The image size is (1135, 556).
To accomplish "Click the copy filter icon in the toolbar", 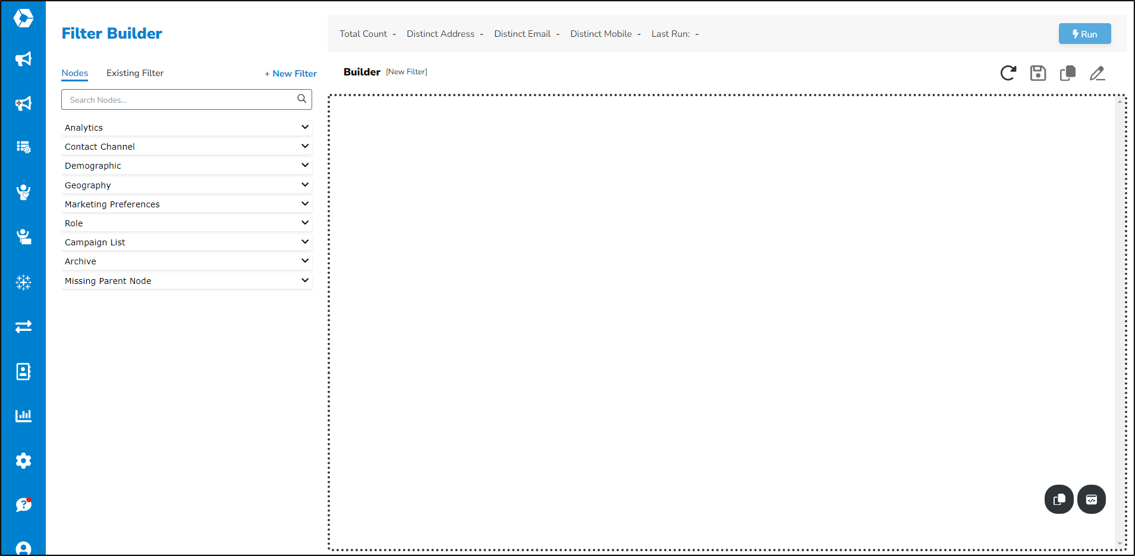I will [x=1067, y=73].
